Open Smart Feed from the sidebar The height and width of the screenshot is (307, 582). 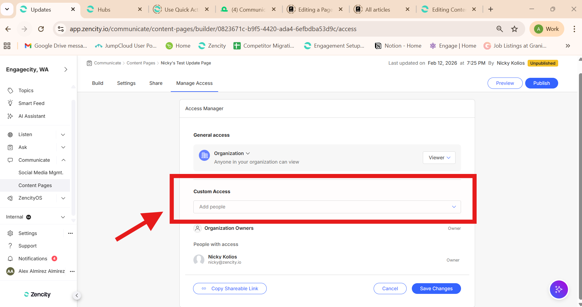(31, 103)
